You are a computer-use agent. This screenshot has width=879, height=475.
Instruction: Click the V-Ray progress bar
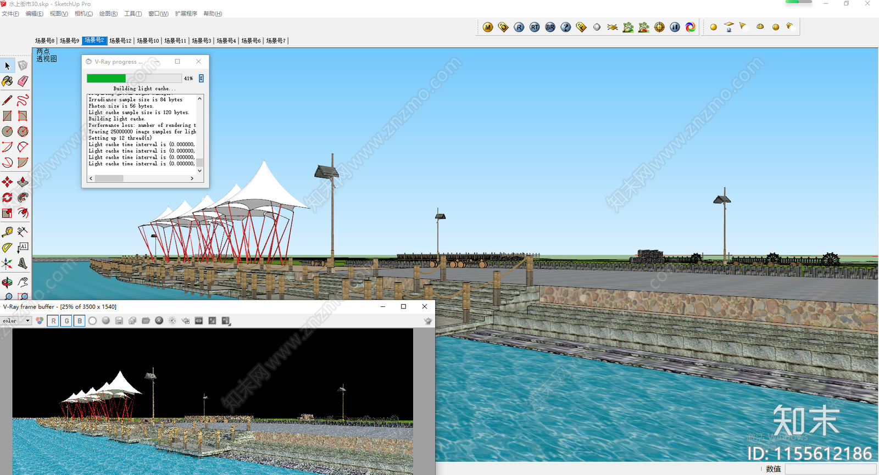tap(134, 79)
